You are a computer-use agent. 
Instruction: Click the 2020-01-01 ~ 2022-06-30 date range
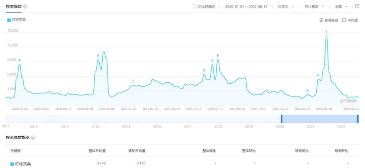[246, 7]
